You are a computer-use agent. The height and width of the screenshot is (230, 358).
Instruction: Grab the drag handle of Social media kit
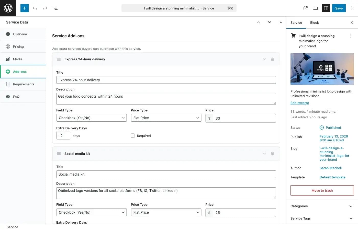pos(59,153)
